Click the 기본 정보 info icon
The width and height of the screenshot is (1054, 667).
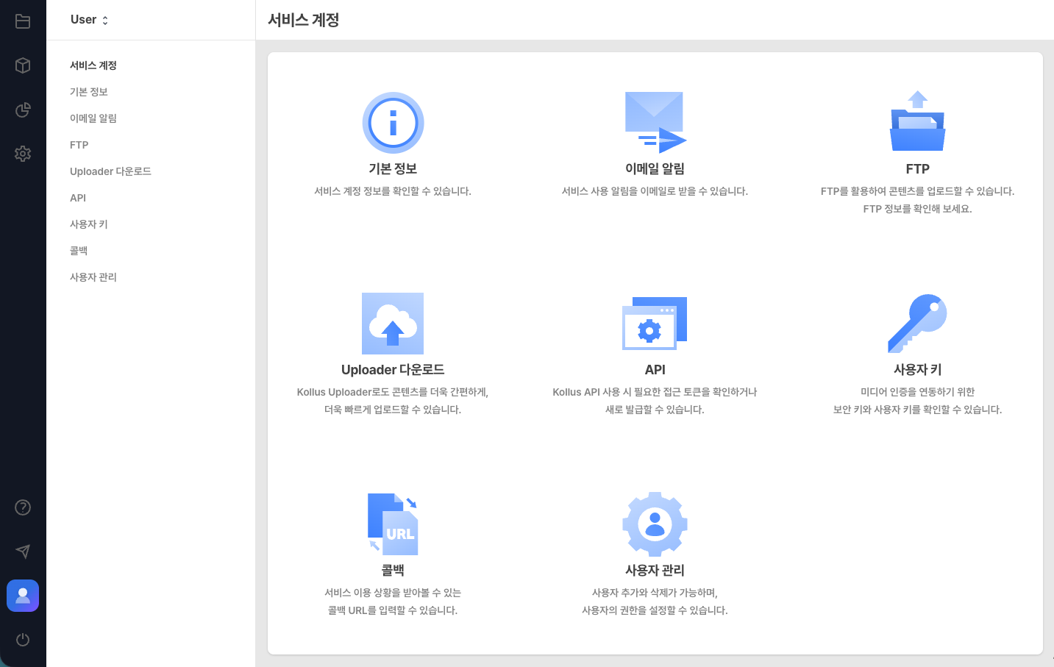pyautogui.click(x=393, y=123)
